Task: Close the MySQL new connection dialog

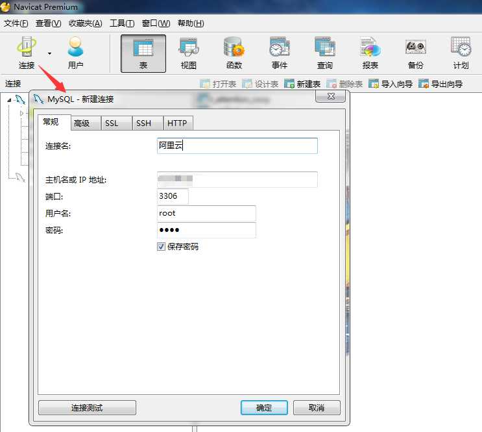Action: click(331, 96)
